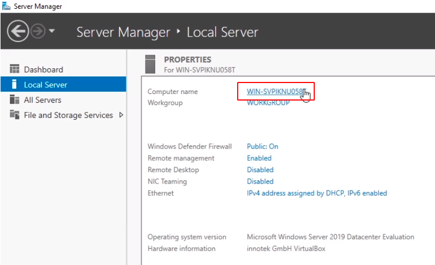Viewport: 435px width, 265px height.
Task: Click the 'Remote management' label
Action: pyautogui.click(x=181, y=158)
